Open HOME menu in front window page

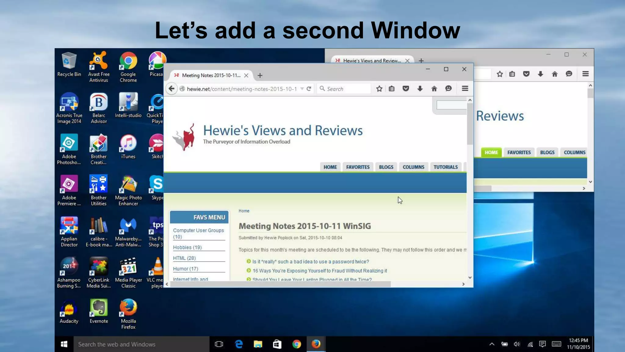(x=330, y=167)
